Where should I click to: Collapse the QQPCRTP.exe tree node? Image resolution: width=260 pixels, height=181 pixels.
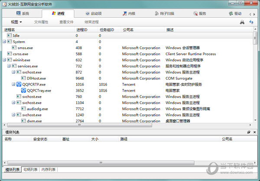click(x=13, y=84)
